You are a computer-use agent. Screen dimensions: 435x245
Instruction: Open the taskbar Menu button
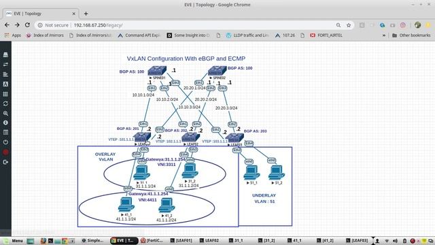pos(14,240)
